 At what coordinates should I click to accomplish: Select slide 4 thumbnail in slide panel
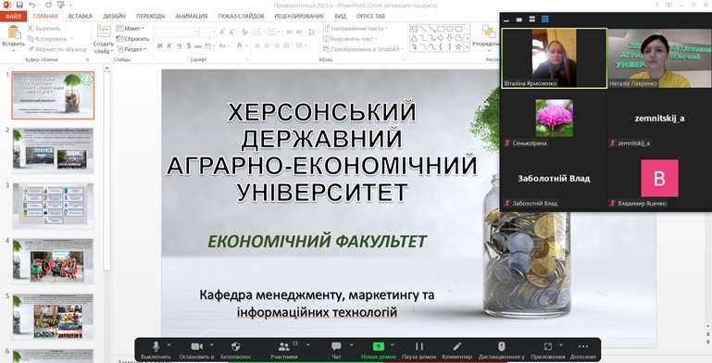coord(53,261)
